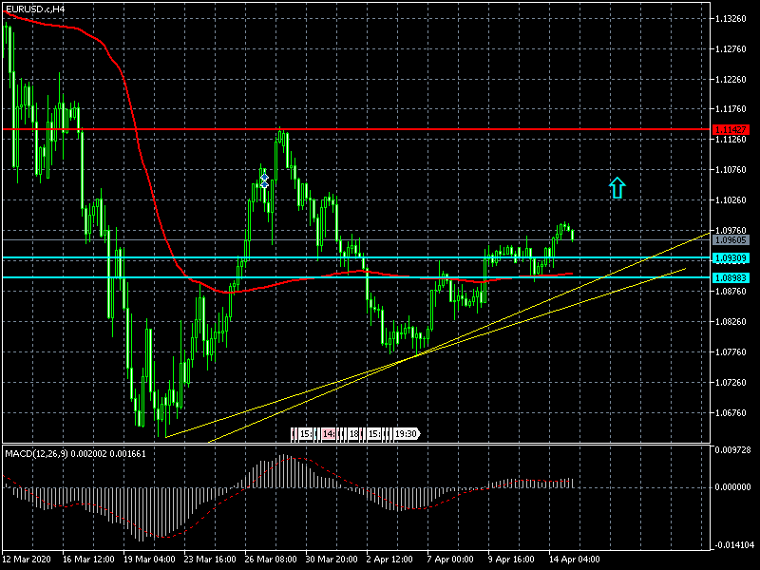Click the 1.10760 price scale value
Image resolution: width=760 pixels, height=570 pixels.
[x=731, y=170]
